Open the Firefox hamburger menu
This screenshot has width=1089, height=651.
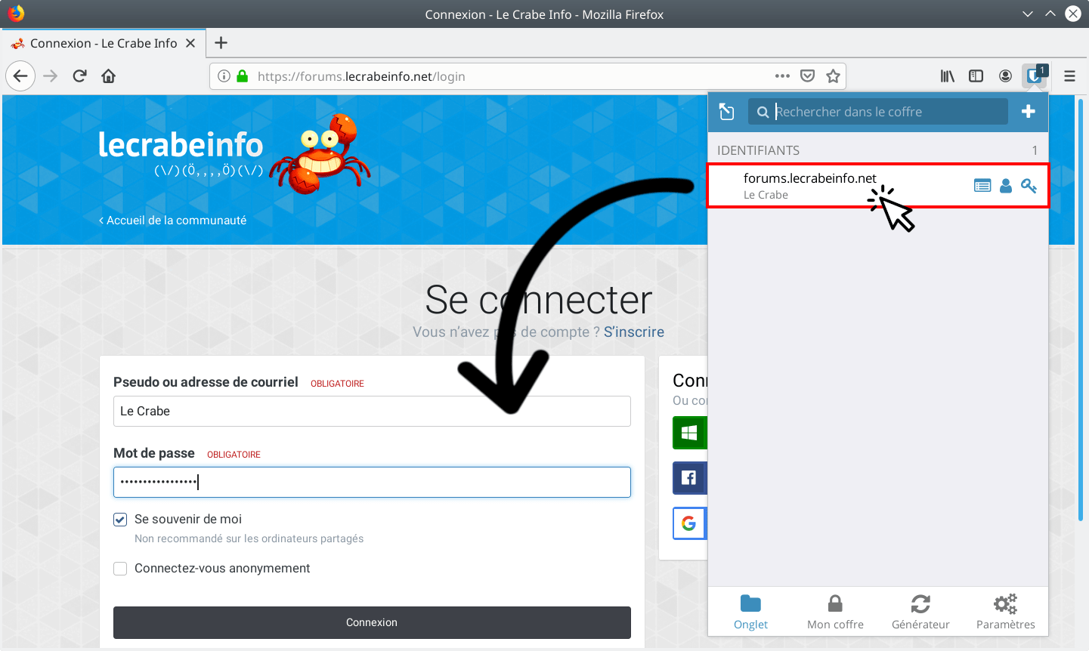tap(1069, 76)
